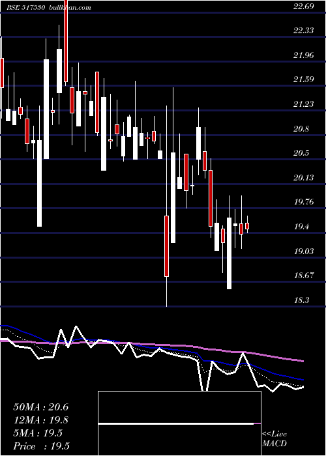Click the 50MA : 20.6 readout

[x=40, y=407]
